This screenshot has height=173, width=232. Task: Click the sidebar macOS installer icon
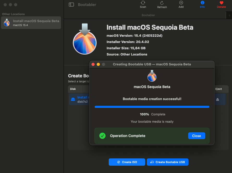coord(7,23)
